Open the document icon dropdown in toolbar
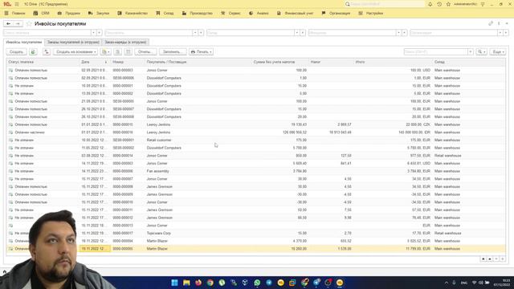 [x=105, y=51]
